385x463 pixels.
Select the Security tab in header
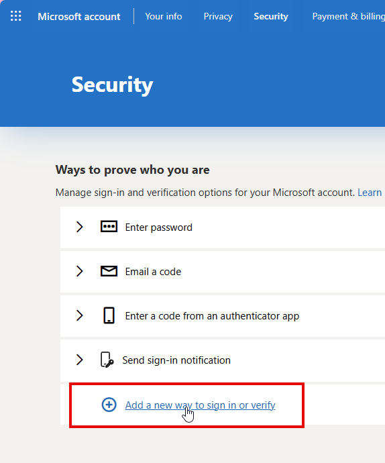tap(271, 16)
